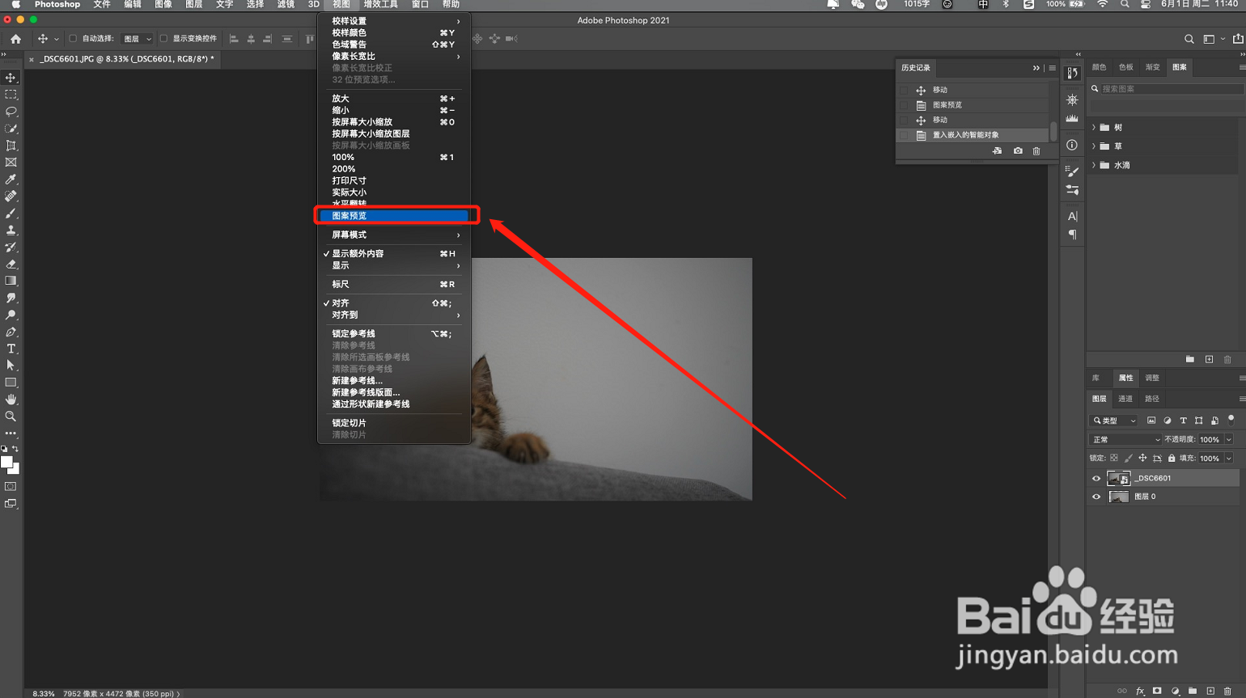Add layer style fx button
The width and height of the screenshot is (1246, 698).
coord(1140,692)
